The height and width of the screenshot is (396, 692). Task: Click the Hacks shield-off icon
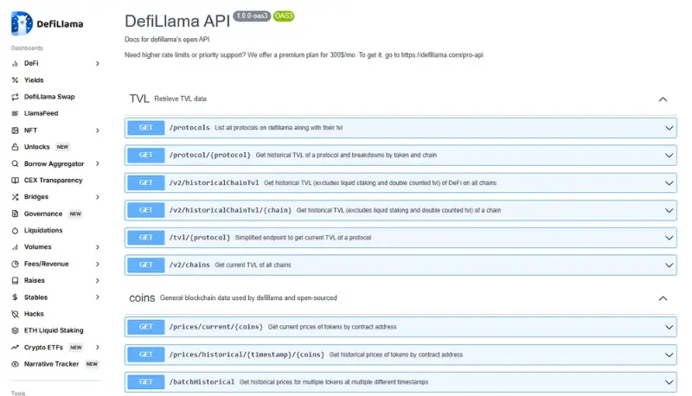[15, 314]
